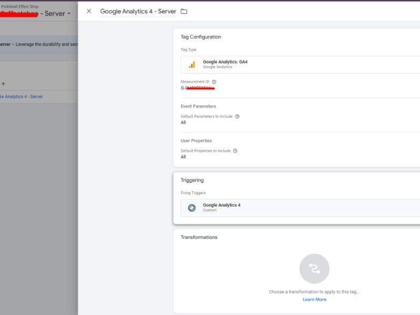Open Default Properties to Include help icon
This screenshot has height=315, width=420.
point(235,151)
